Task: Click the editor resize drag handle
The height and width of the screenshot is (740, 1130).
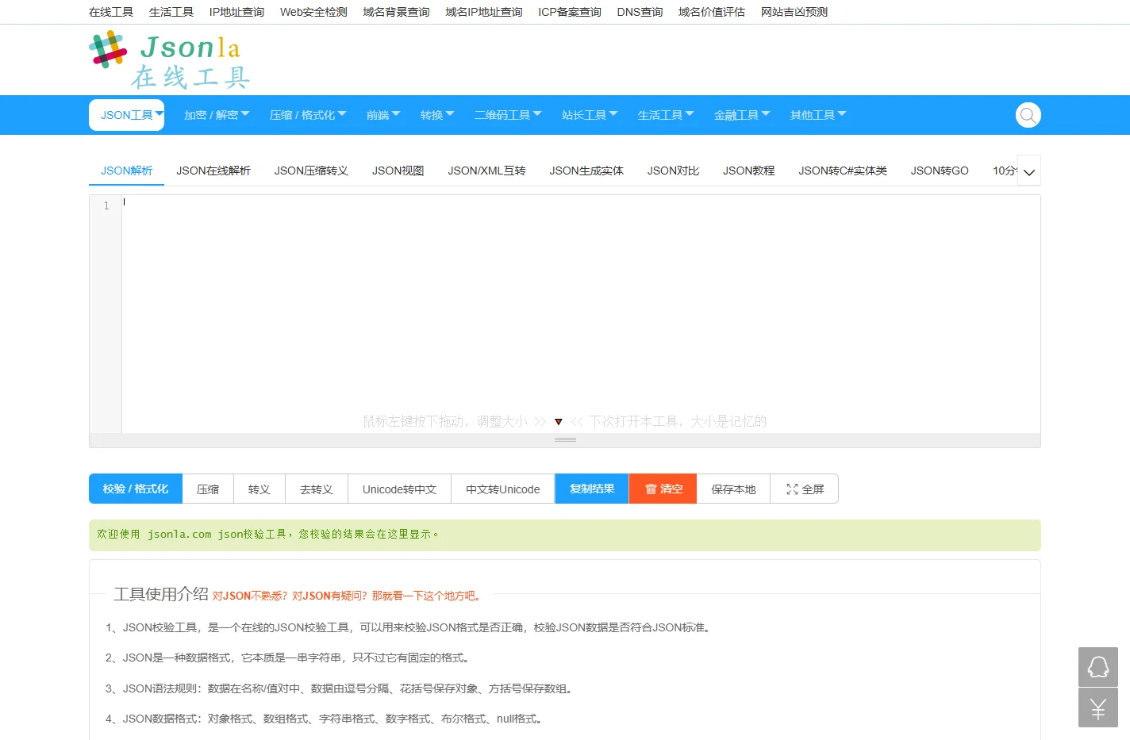Action: pos(565,439)
